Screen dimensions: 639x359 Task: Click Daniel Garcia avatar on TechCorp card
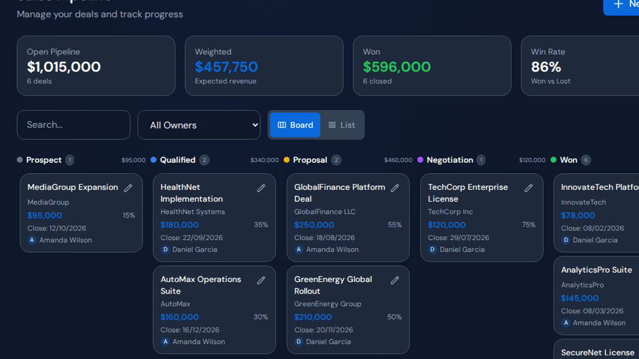pos(432,249)
